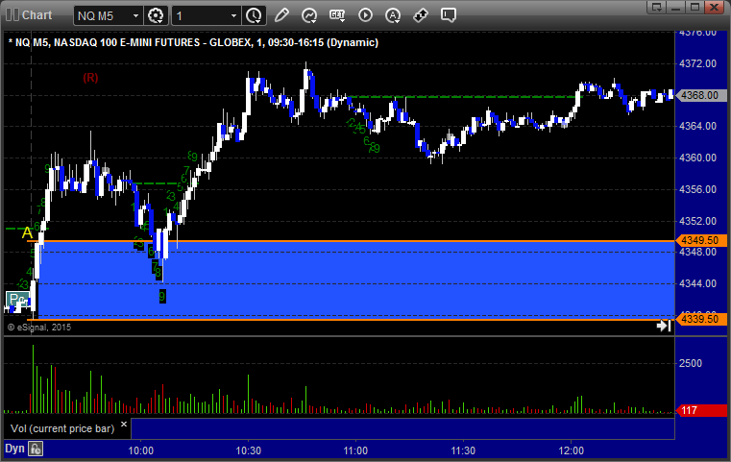
Task: Click the 11:30 time axis label
Action: [463, 450]
